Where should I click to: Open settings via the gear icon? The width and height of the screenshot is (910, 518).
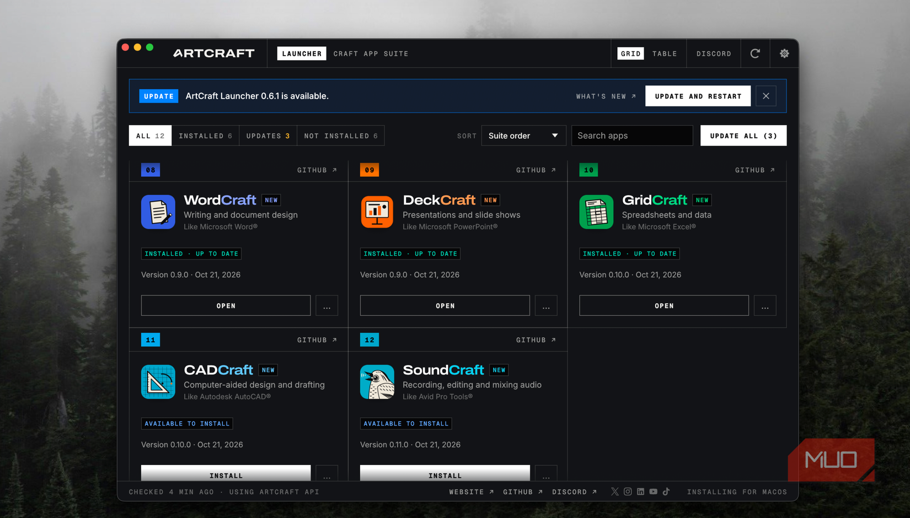(784, 53)
